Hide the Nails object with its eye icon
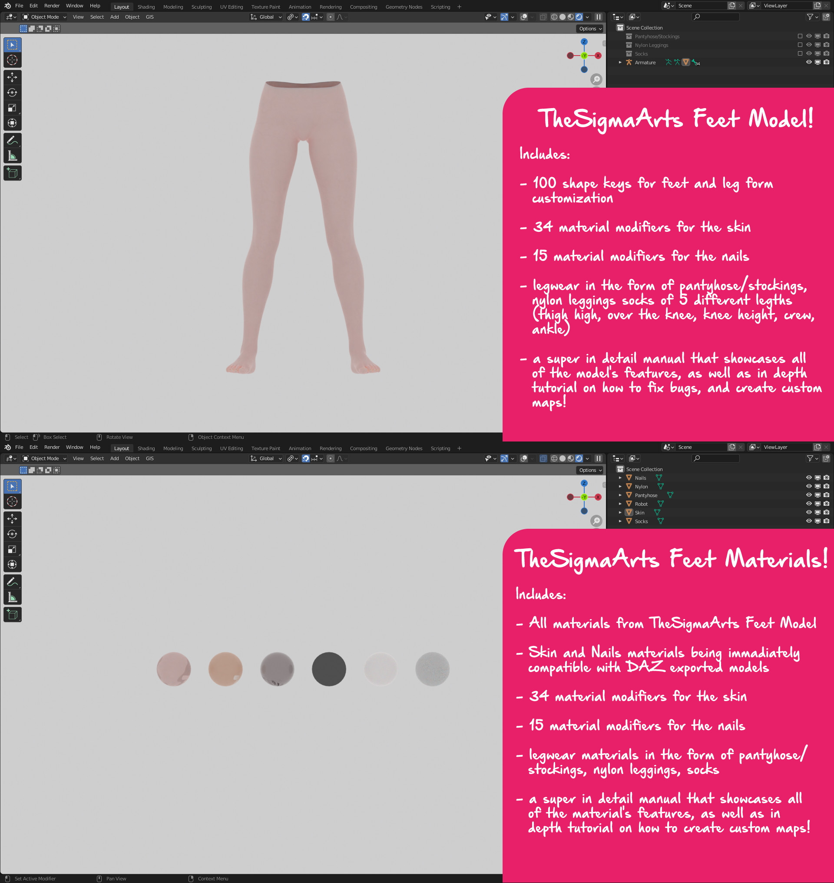Image resolution: width=834 pixels, height=883 pixels. click(x=809, y=478)
